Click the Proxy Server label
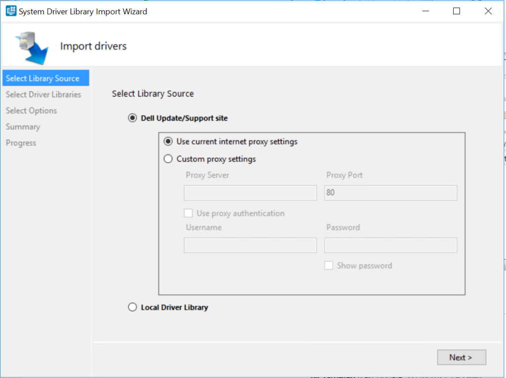Viewport: 506px width, 378px height. 208,175
